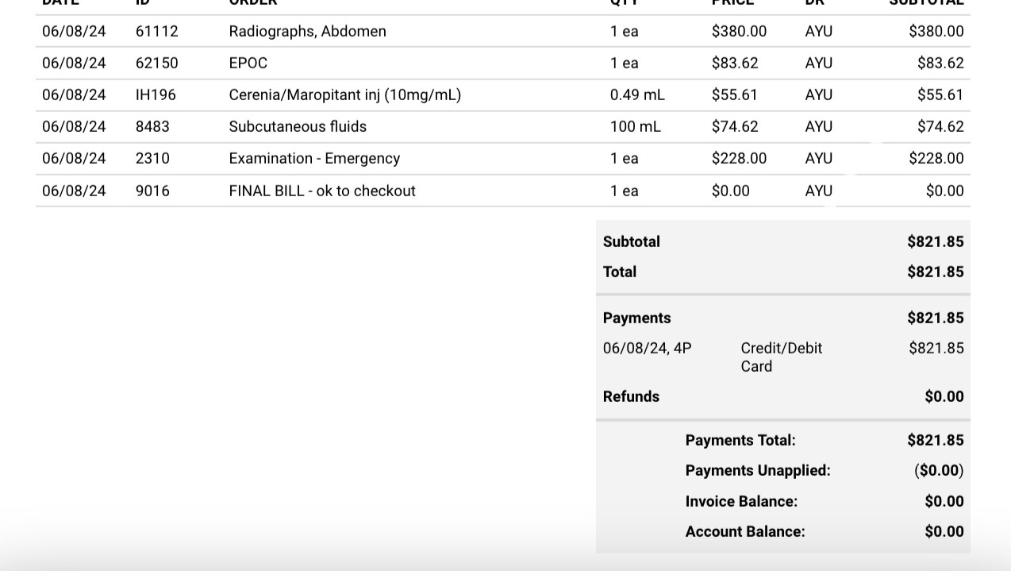Click the 100 mL quantity value
The image size is (1011, 571).
pos(635,127)
